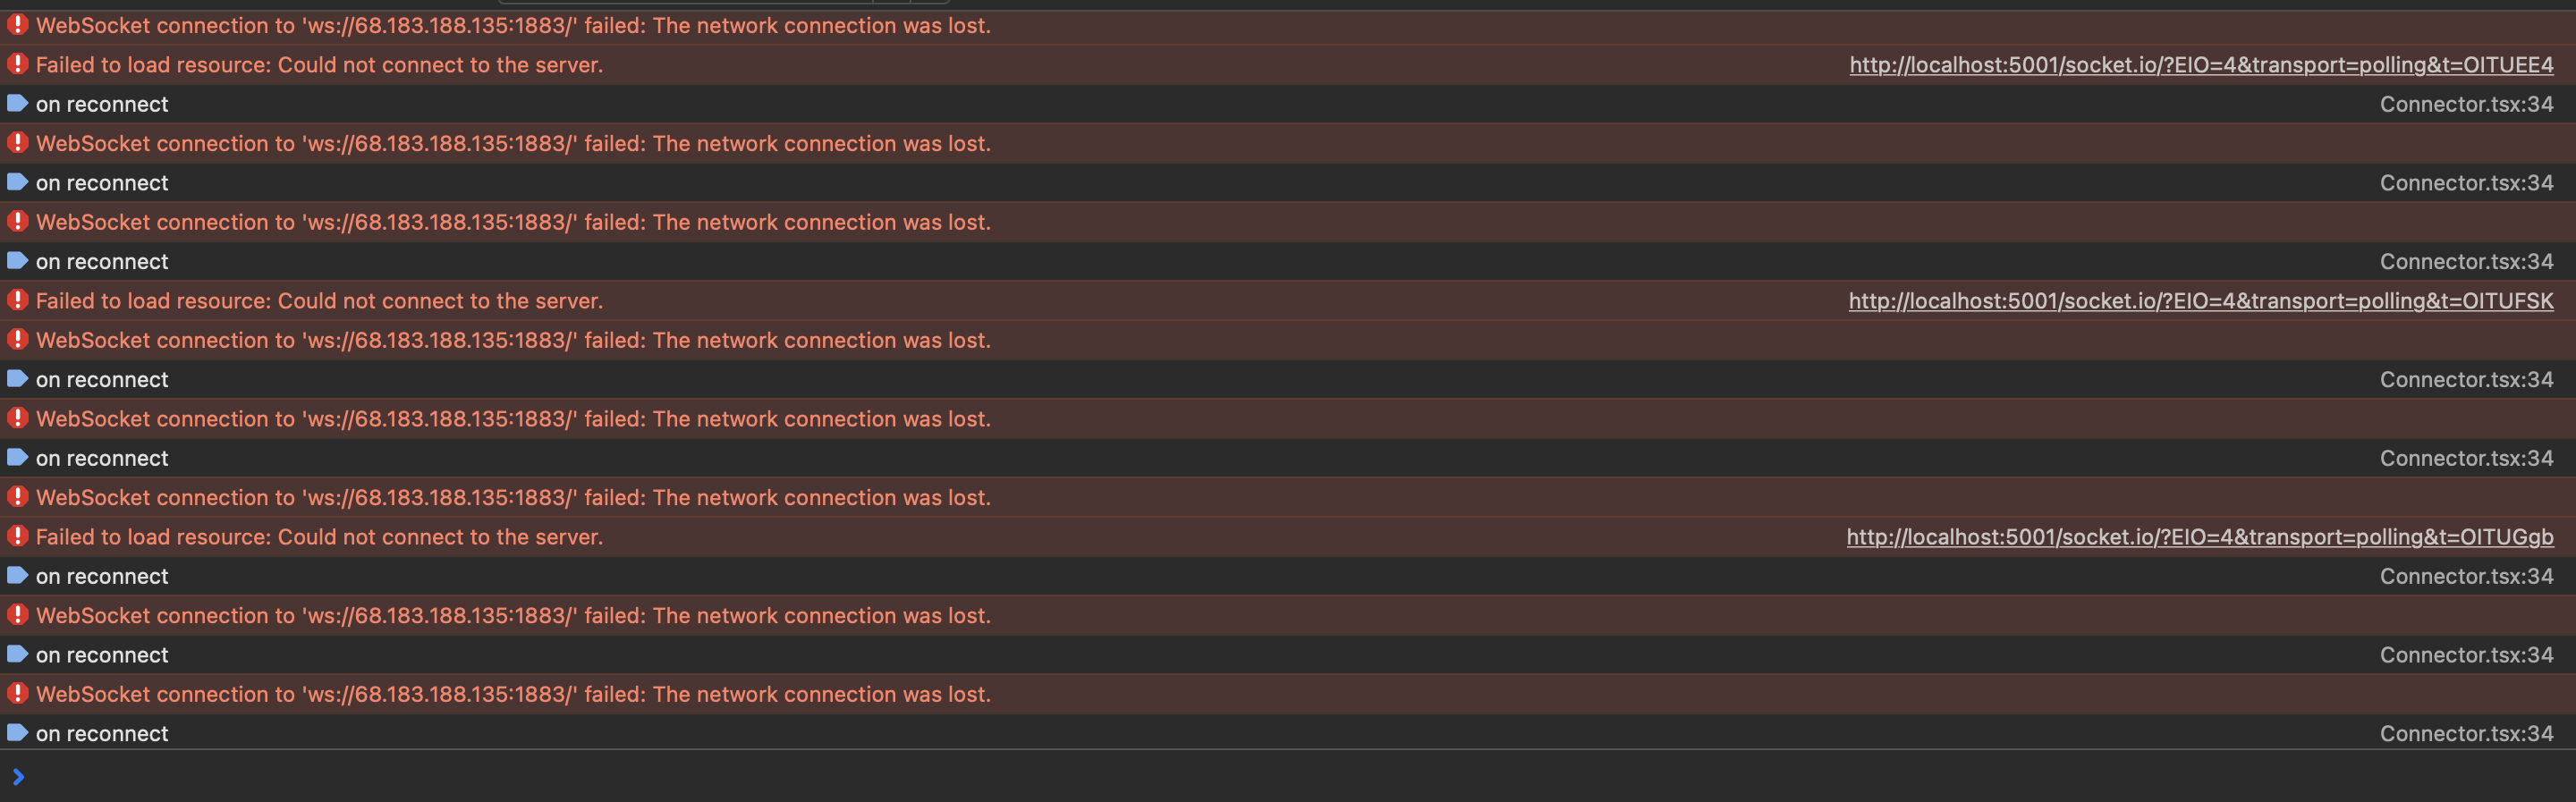The width and height of the screenshot is (2576, 802).
Task: Open the socket.io polling link ending in OITUFSK
Action: pyautogui.click(x=2200, y=301)
